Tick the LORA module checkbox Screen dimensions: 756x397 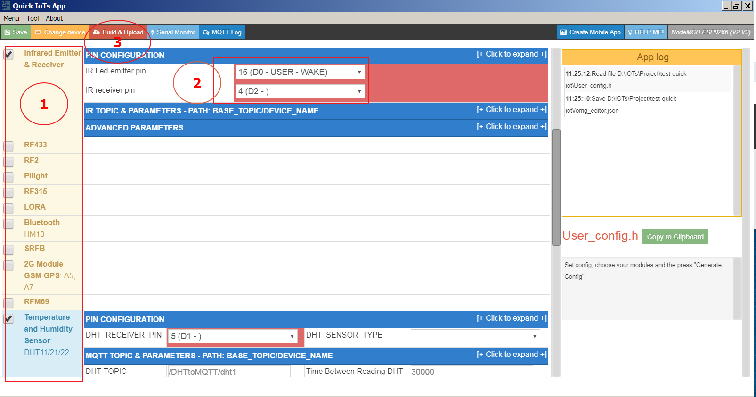(x=8, y=208)
